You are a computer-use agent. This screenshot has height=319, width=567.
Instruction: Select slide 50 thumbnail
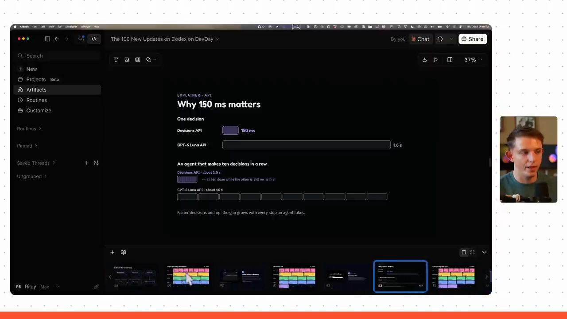click(241, 277)
